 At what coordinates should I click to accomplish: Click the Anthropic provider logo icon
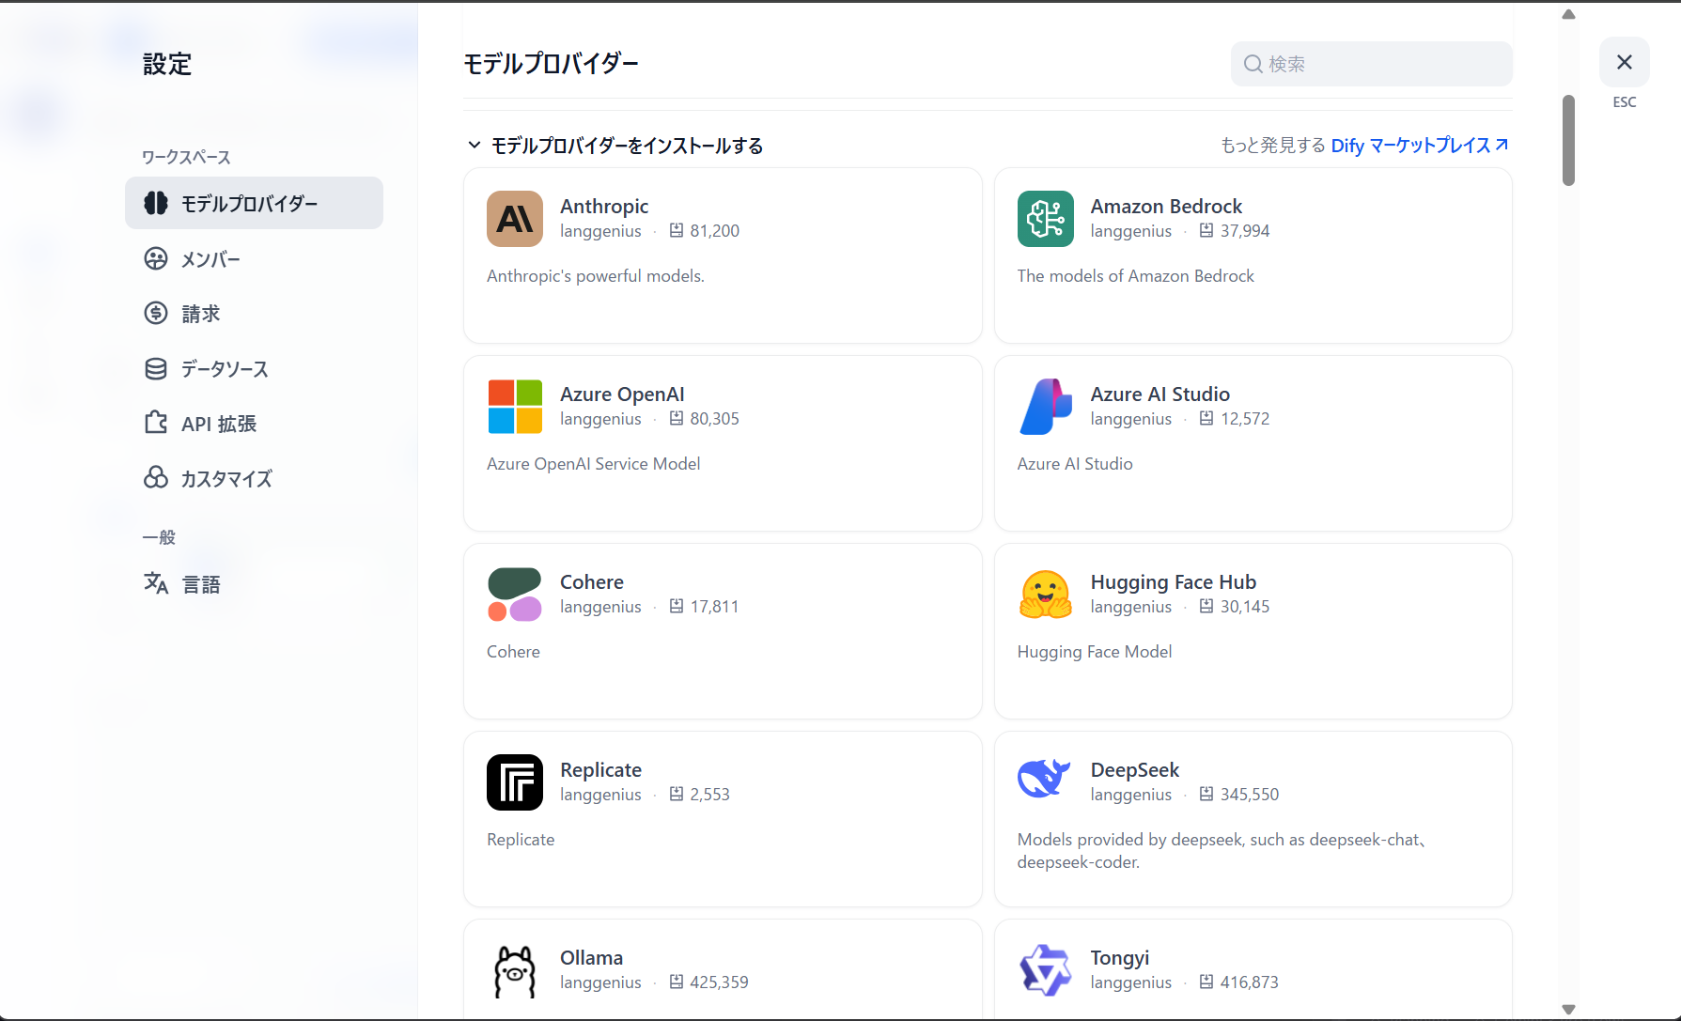(x=515, y=219)
